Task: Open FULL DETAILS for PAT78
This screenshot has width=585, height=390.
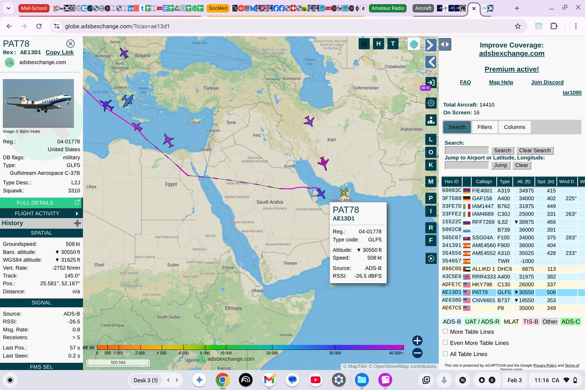Action: point(41,203)
